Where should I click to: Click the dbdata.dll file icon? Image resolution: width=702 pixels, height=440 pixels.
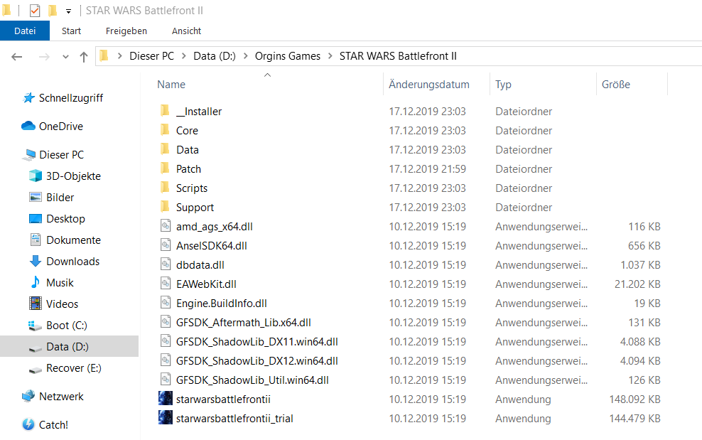(166, 265)
